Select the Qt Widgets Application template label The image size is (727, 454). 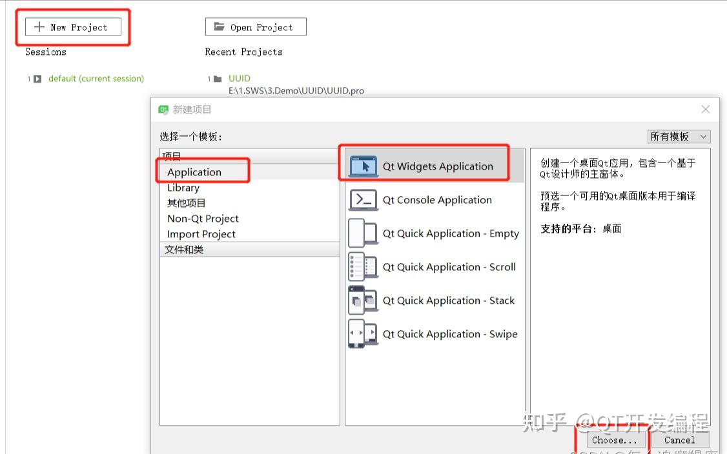point(438,166)
